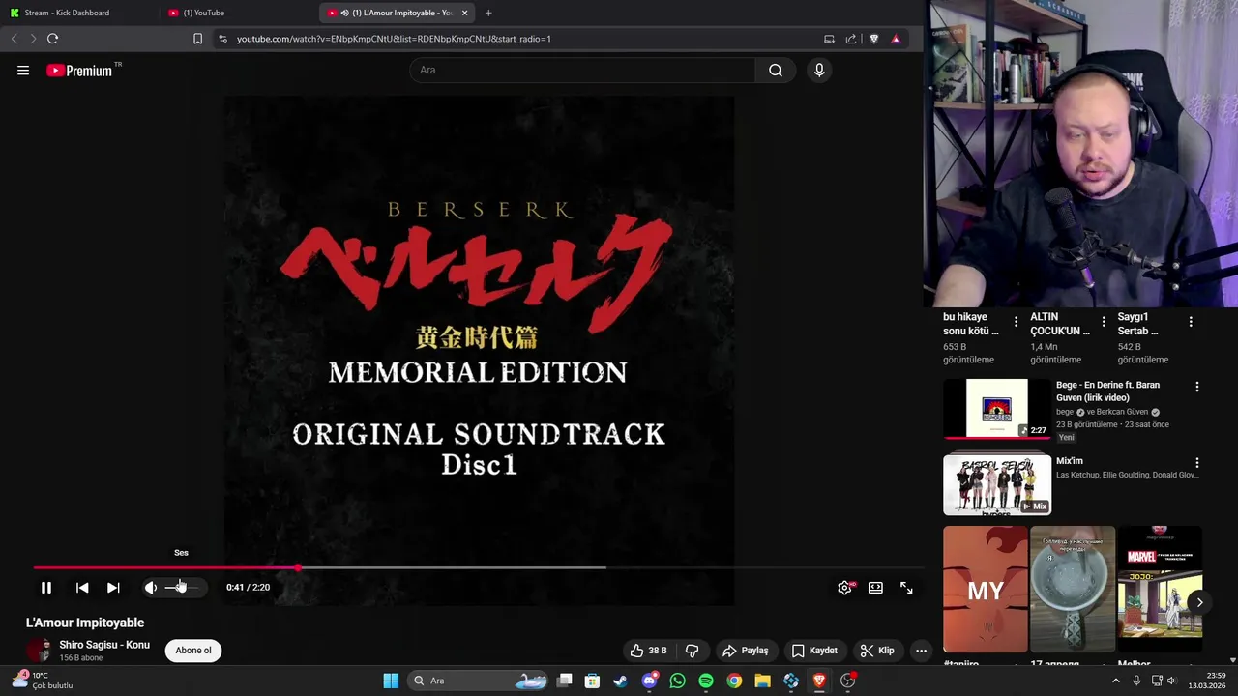The image size is (1238, 696).
Task: Close the L'Amour Impitoyable tab
Action: pos(465,13)
